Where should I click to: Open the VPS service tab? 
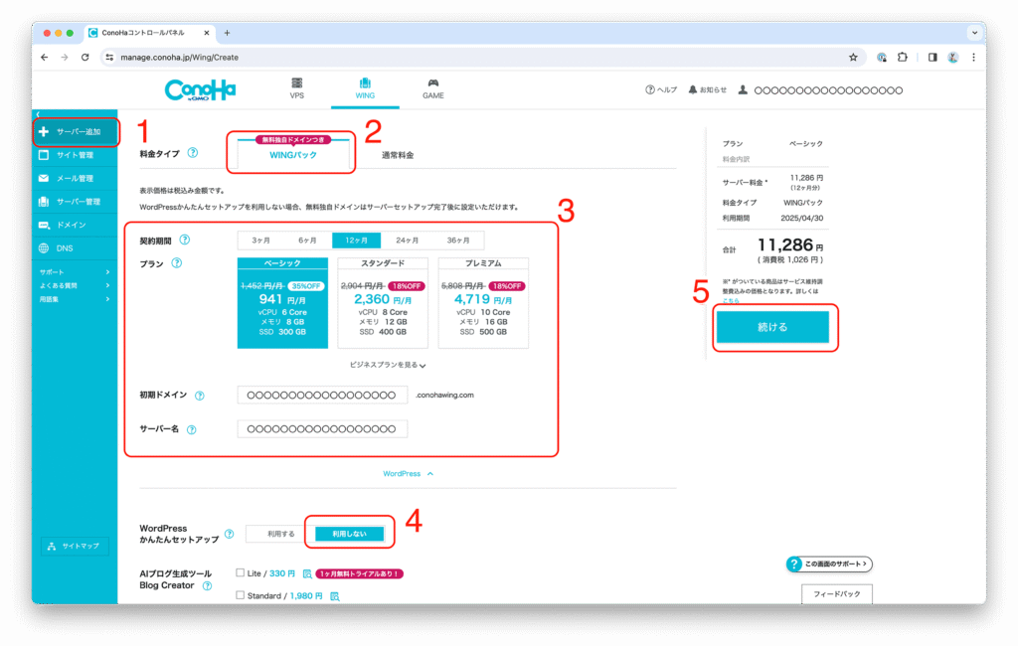(296, 88)
